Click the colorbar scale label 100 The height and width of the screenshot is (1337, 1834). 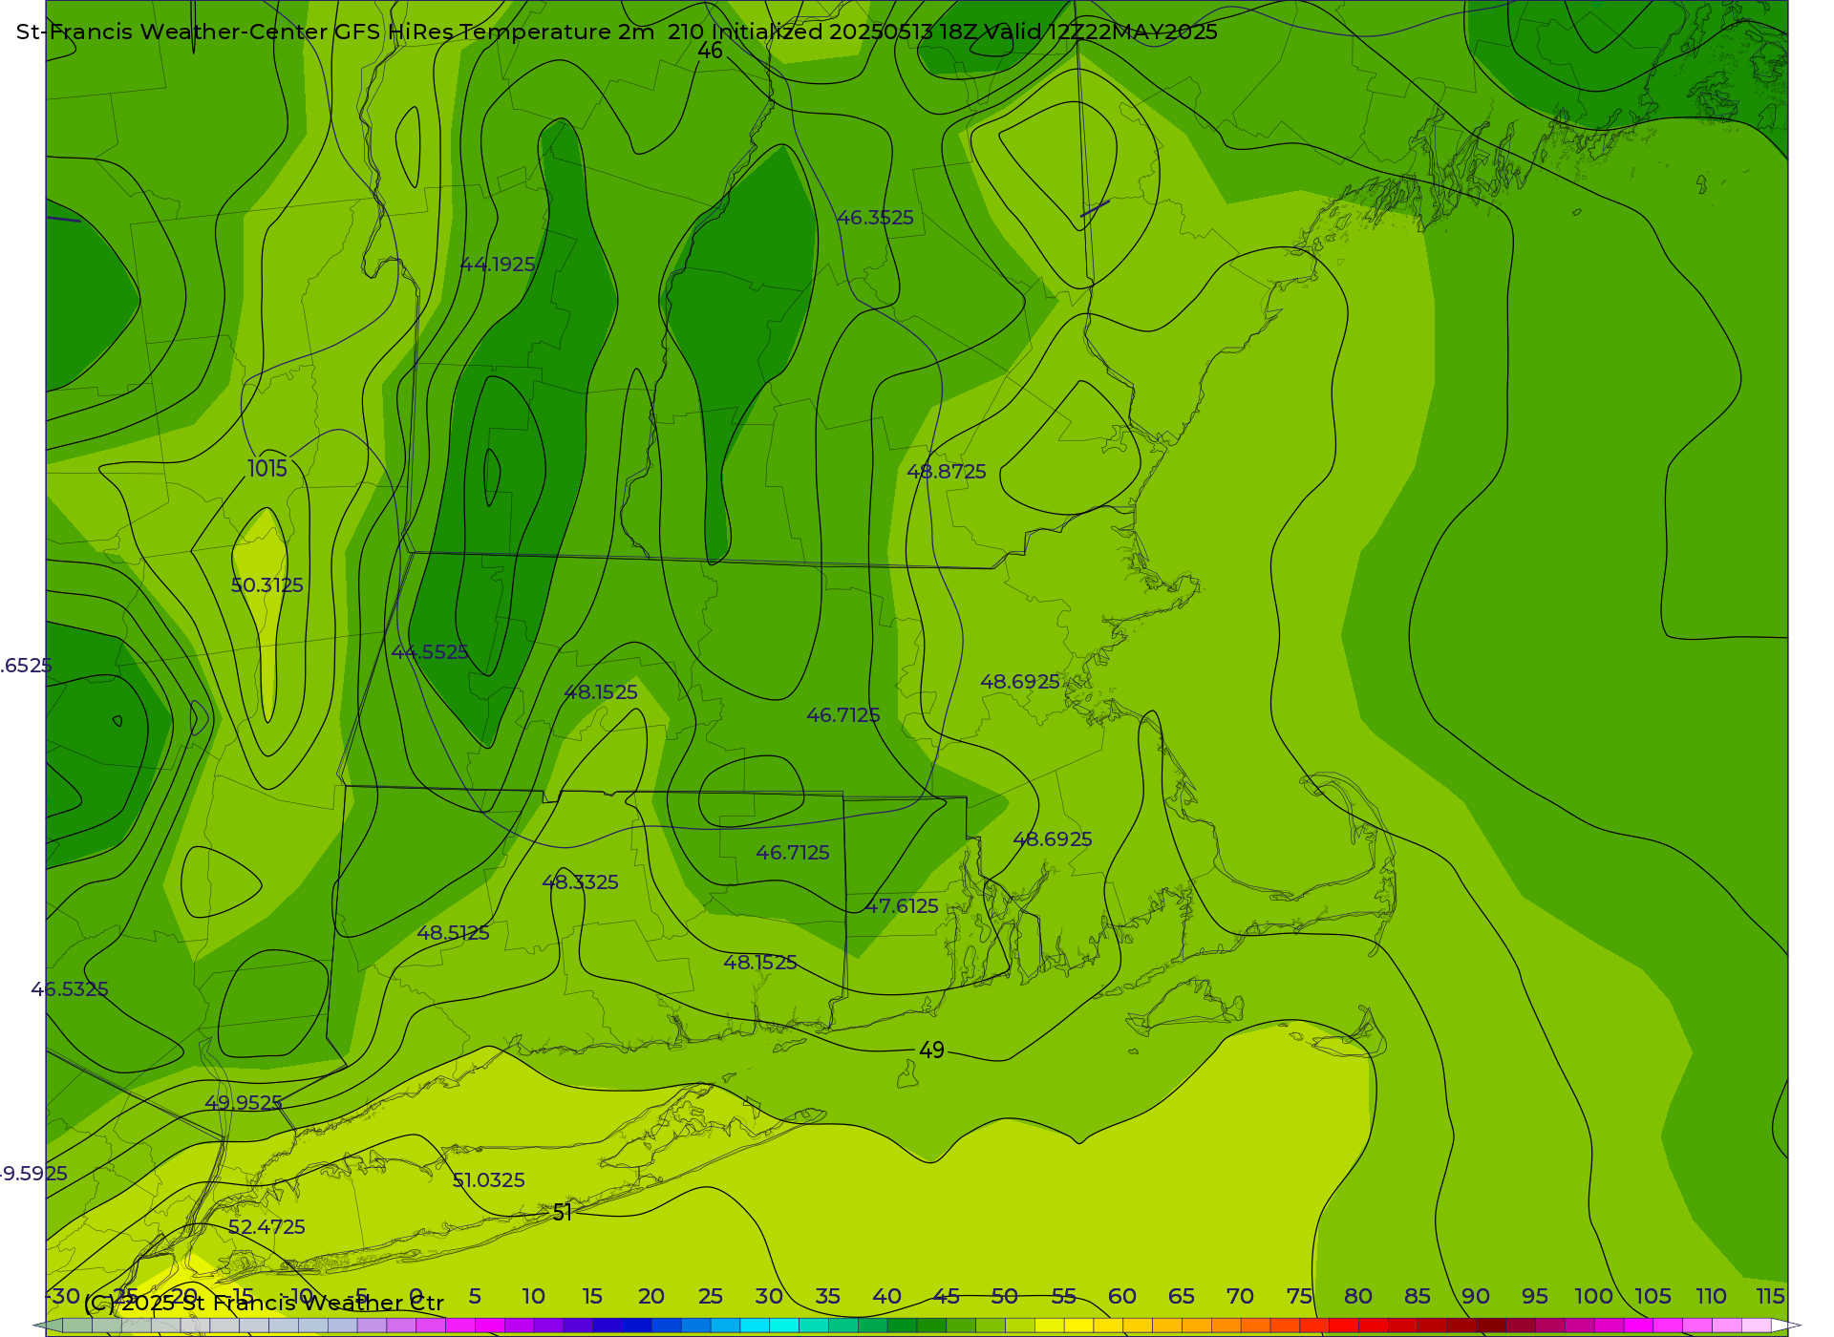1594,1297
